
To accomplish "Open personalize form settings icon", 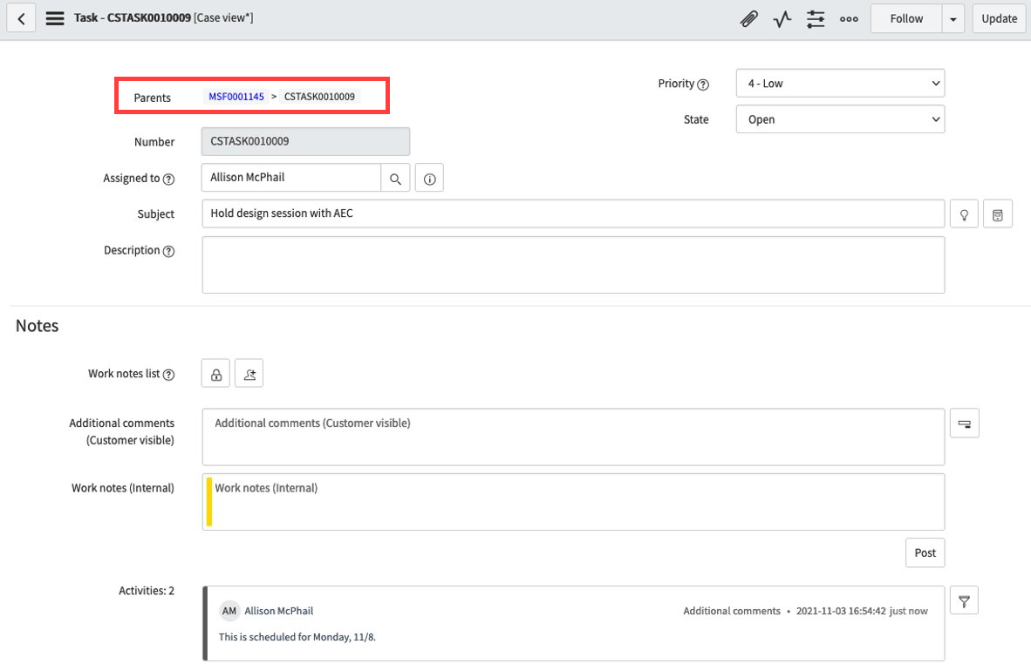I will point(816,19).
